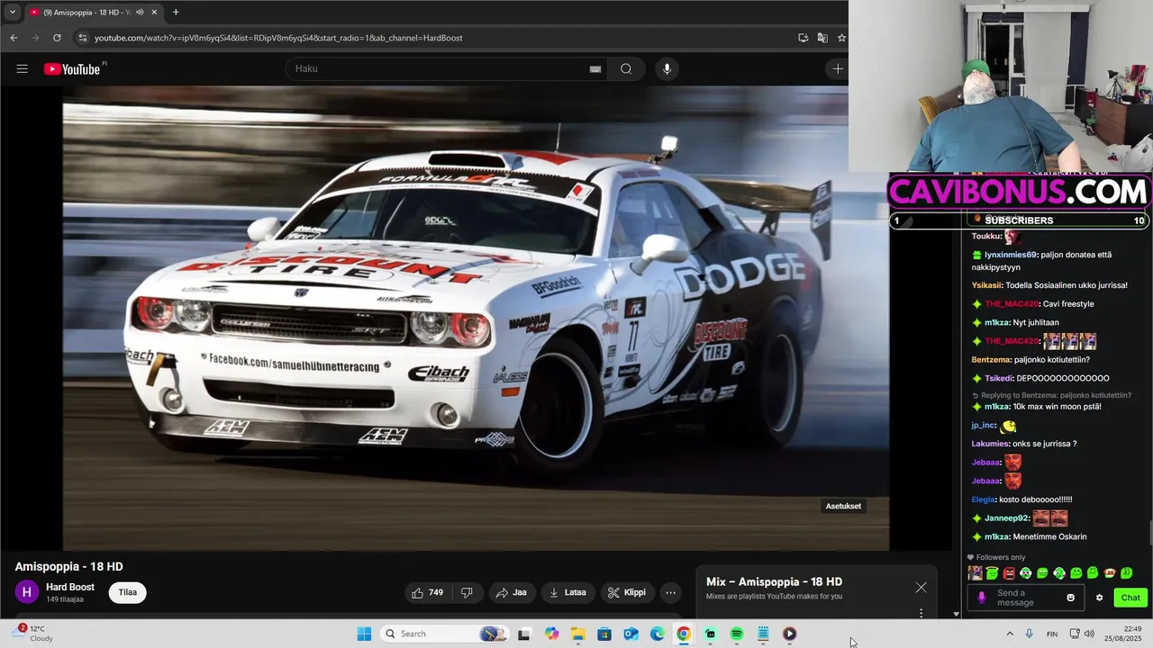This screenshot has width=1153, height=648.
Task: Open Microsoft Edge from taskbar
Action: tap(658, 634)
